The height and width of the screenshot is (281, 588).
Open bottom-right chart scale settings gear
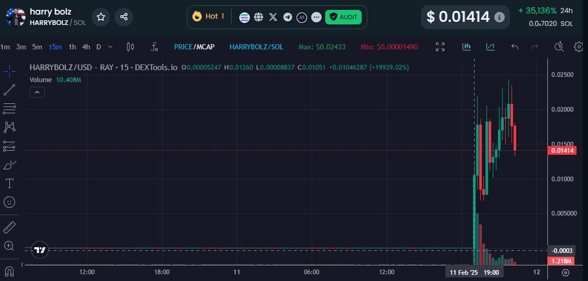tap(566, 272)
